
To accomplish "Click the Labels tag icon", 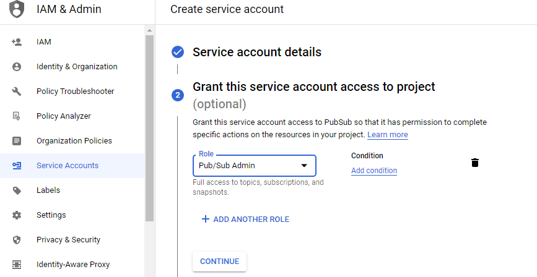I will pyautogui.click(x=17, y=190).
